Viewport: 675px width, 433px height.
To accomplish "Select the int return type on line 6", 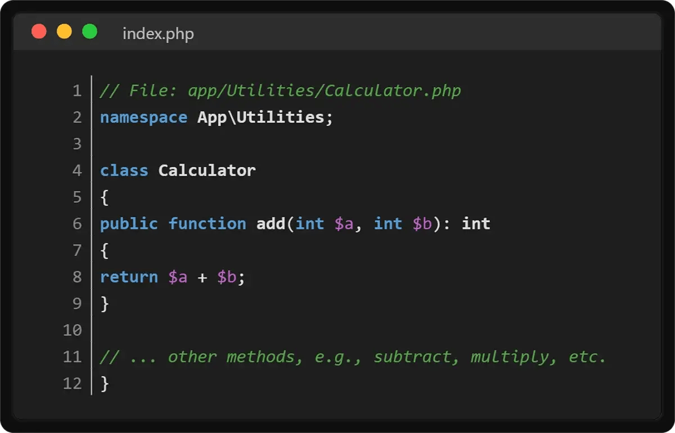I will (x=476, y=224).
